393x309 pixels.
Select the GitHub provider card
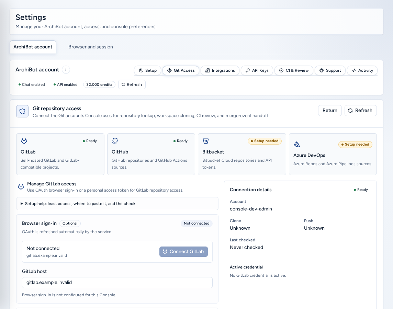click(x=151, y=154)
